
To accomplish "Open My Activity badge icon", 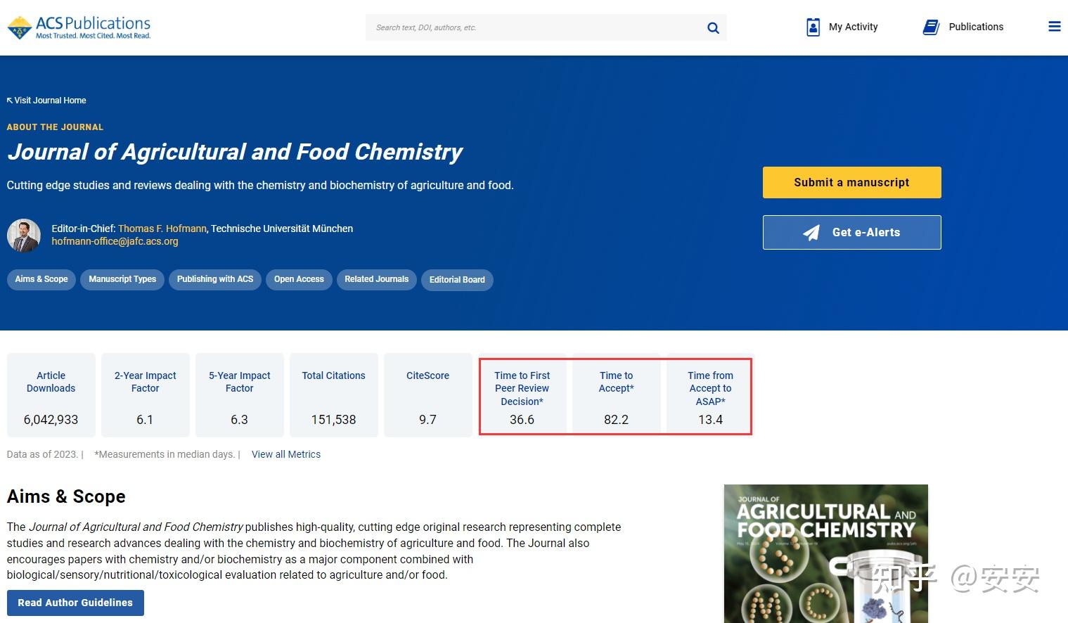I will click(813, 27).
